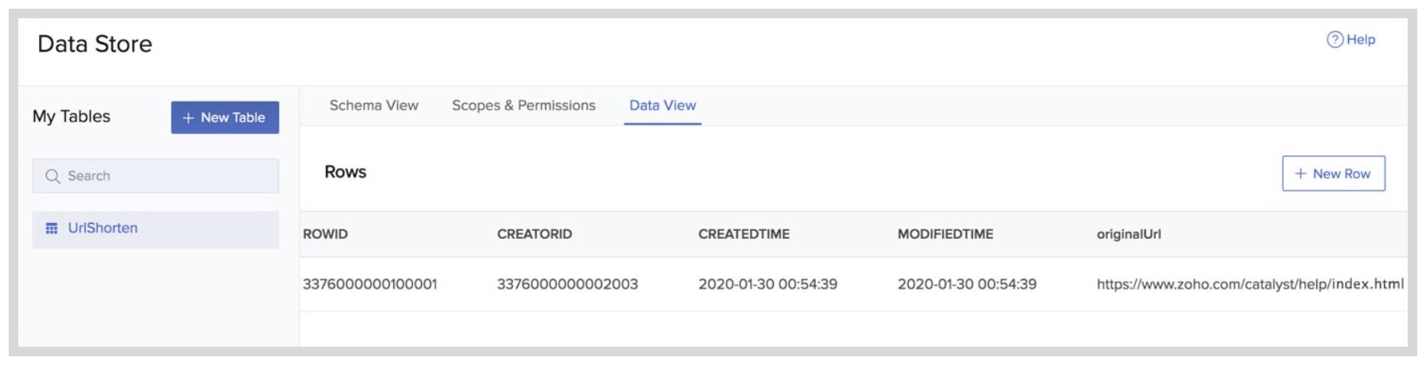Click the CREATORID column header
Viewport: 1426px width, 365px height.
point(535,234)
